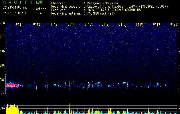Click the 0.6 frequency axis label

coord(2,108)
